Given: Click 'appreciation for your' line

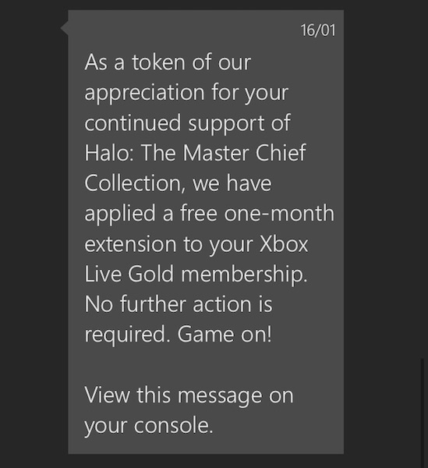Looking at the screenshot, I should pos(186,93).
